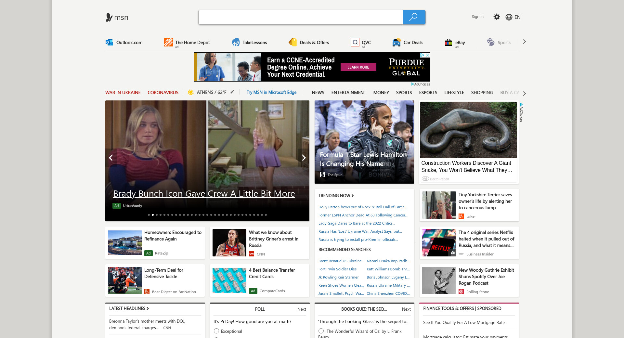Click the pencil icon to edit weather location
This screenshot has height=338, width=624.
click(232, 92)
